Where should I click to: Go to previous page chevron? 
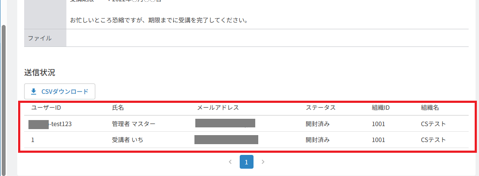(230, 162)
